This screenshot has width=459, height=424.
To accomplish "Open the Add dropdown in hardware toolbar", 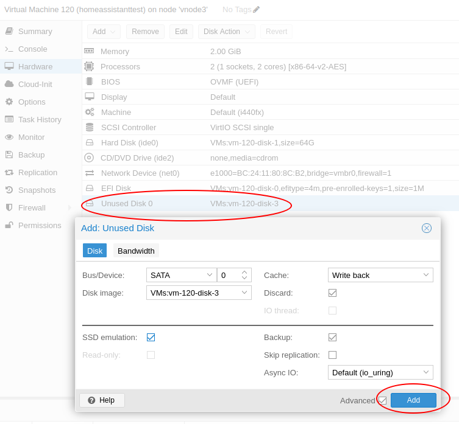I will coord(104,32).
